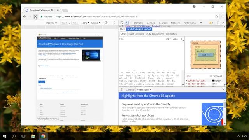Open the Online throttling dropdown
This screenshot has height=140, width=249.
click(96, 23)
